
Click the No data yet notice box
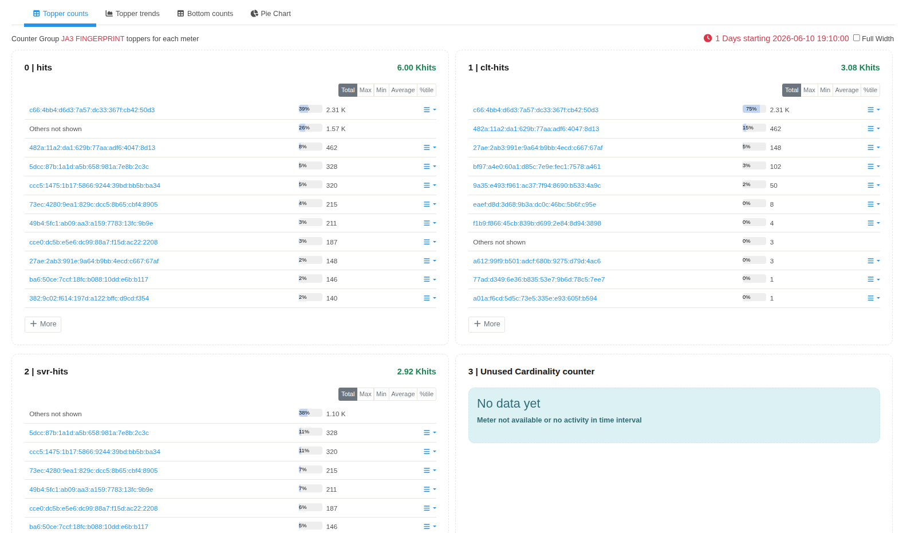coord(674,416)
